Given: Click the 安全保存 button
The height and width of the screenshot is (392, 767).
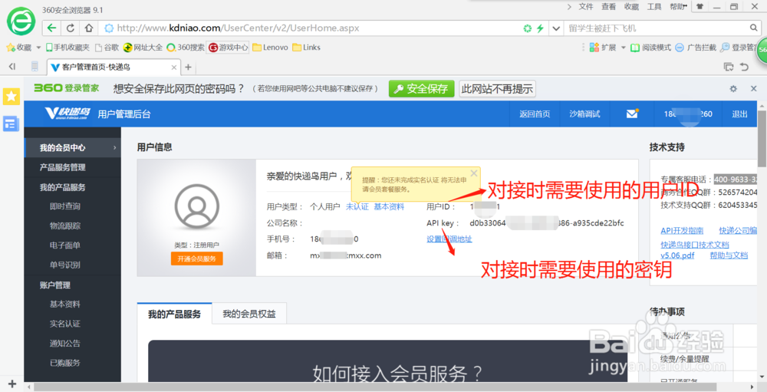Looking at the screenshot, I should click(421, 88).
